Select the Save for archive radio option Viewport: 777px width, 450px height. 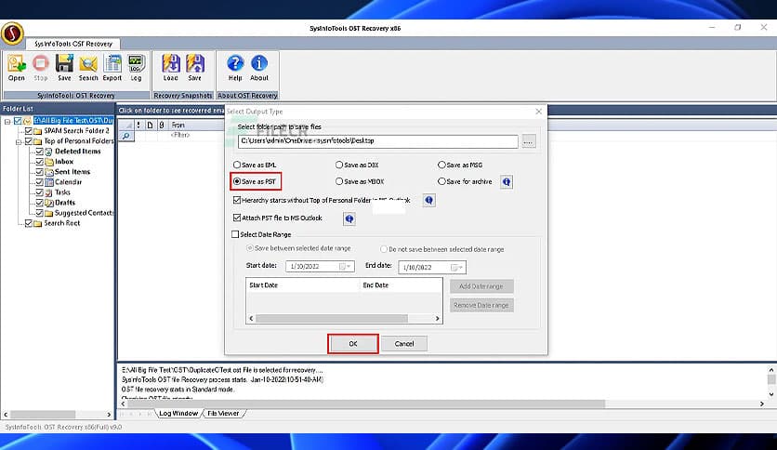pos(441,181)
